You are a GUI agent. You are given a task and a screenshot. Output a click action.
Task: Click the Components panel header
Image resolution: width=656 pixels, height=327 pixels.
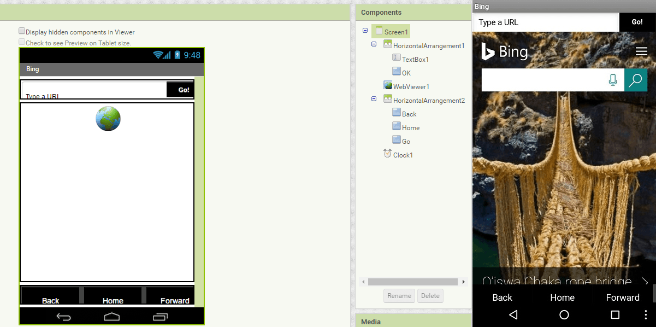coord(413,13)
